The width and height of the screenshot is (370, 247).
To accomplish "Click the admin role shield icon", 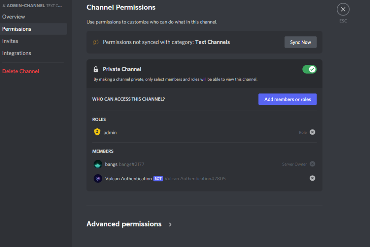I will (x=97, y=132).
